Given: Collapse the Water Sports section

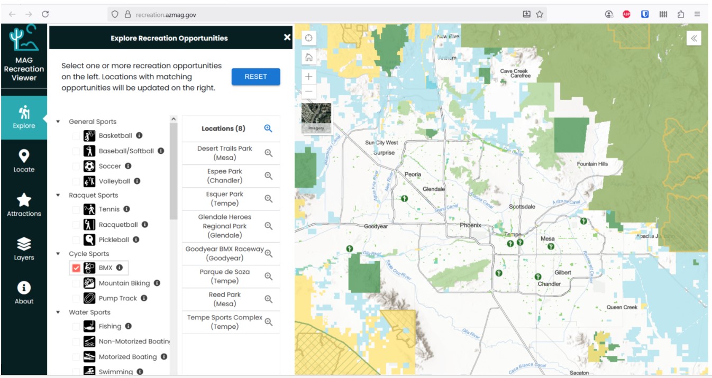Looking at the screenshot, I should [x=58, y=312].
